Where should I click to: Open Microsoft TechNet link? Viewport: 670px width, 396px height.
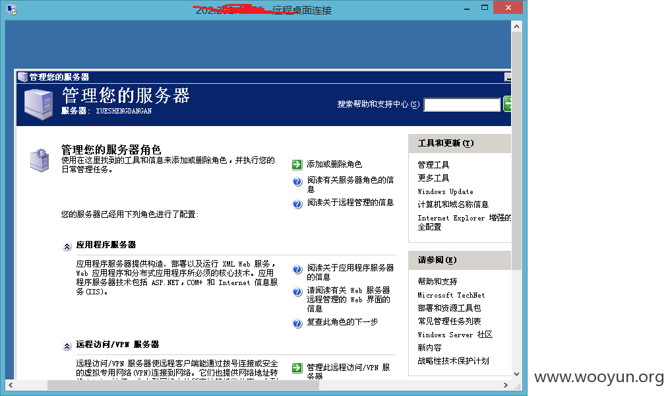(451, 295)
